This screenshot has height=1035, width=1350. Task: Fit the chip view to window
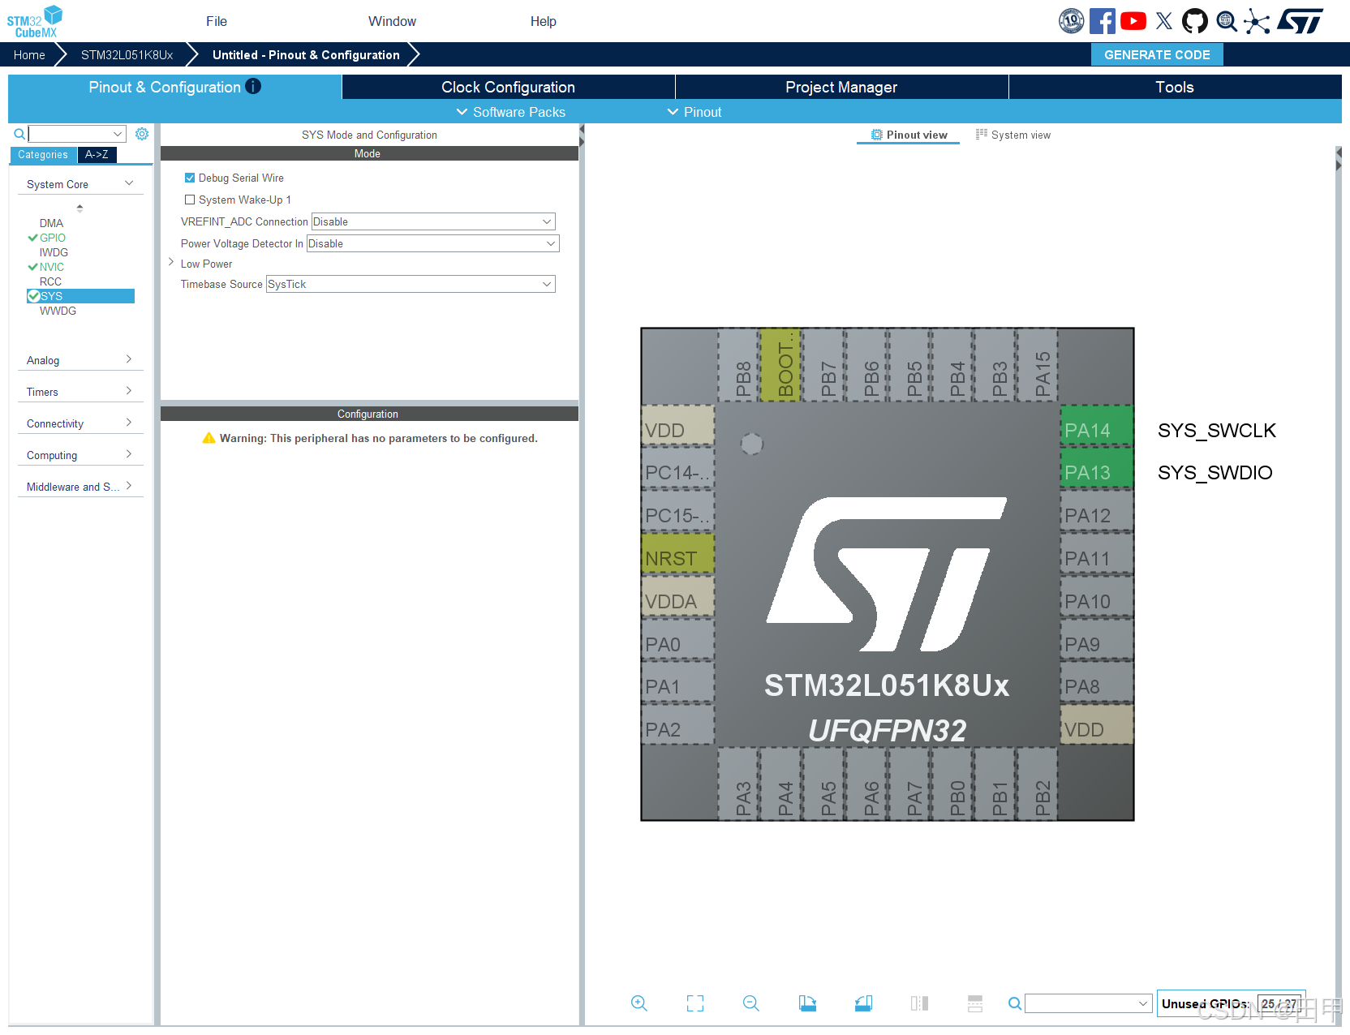click(695, 1003)
